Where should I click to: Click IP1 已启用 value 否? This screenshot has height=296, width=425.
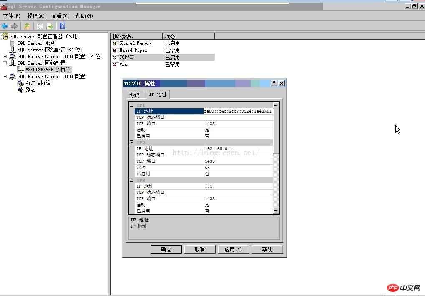point(238,136)
